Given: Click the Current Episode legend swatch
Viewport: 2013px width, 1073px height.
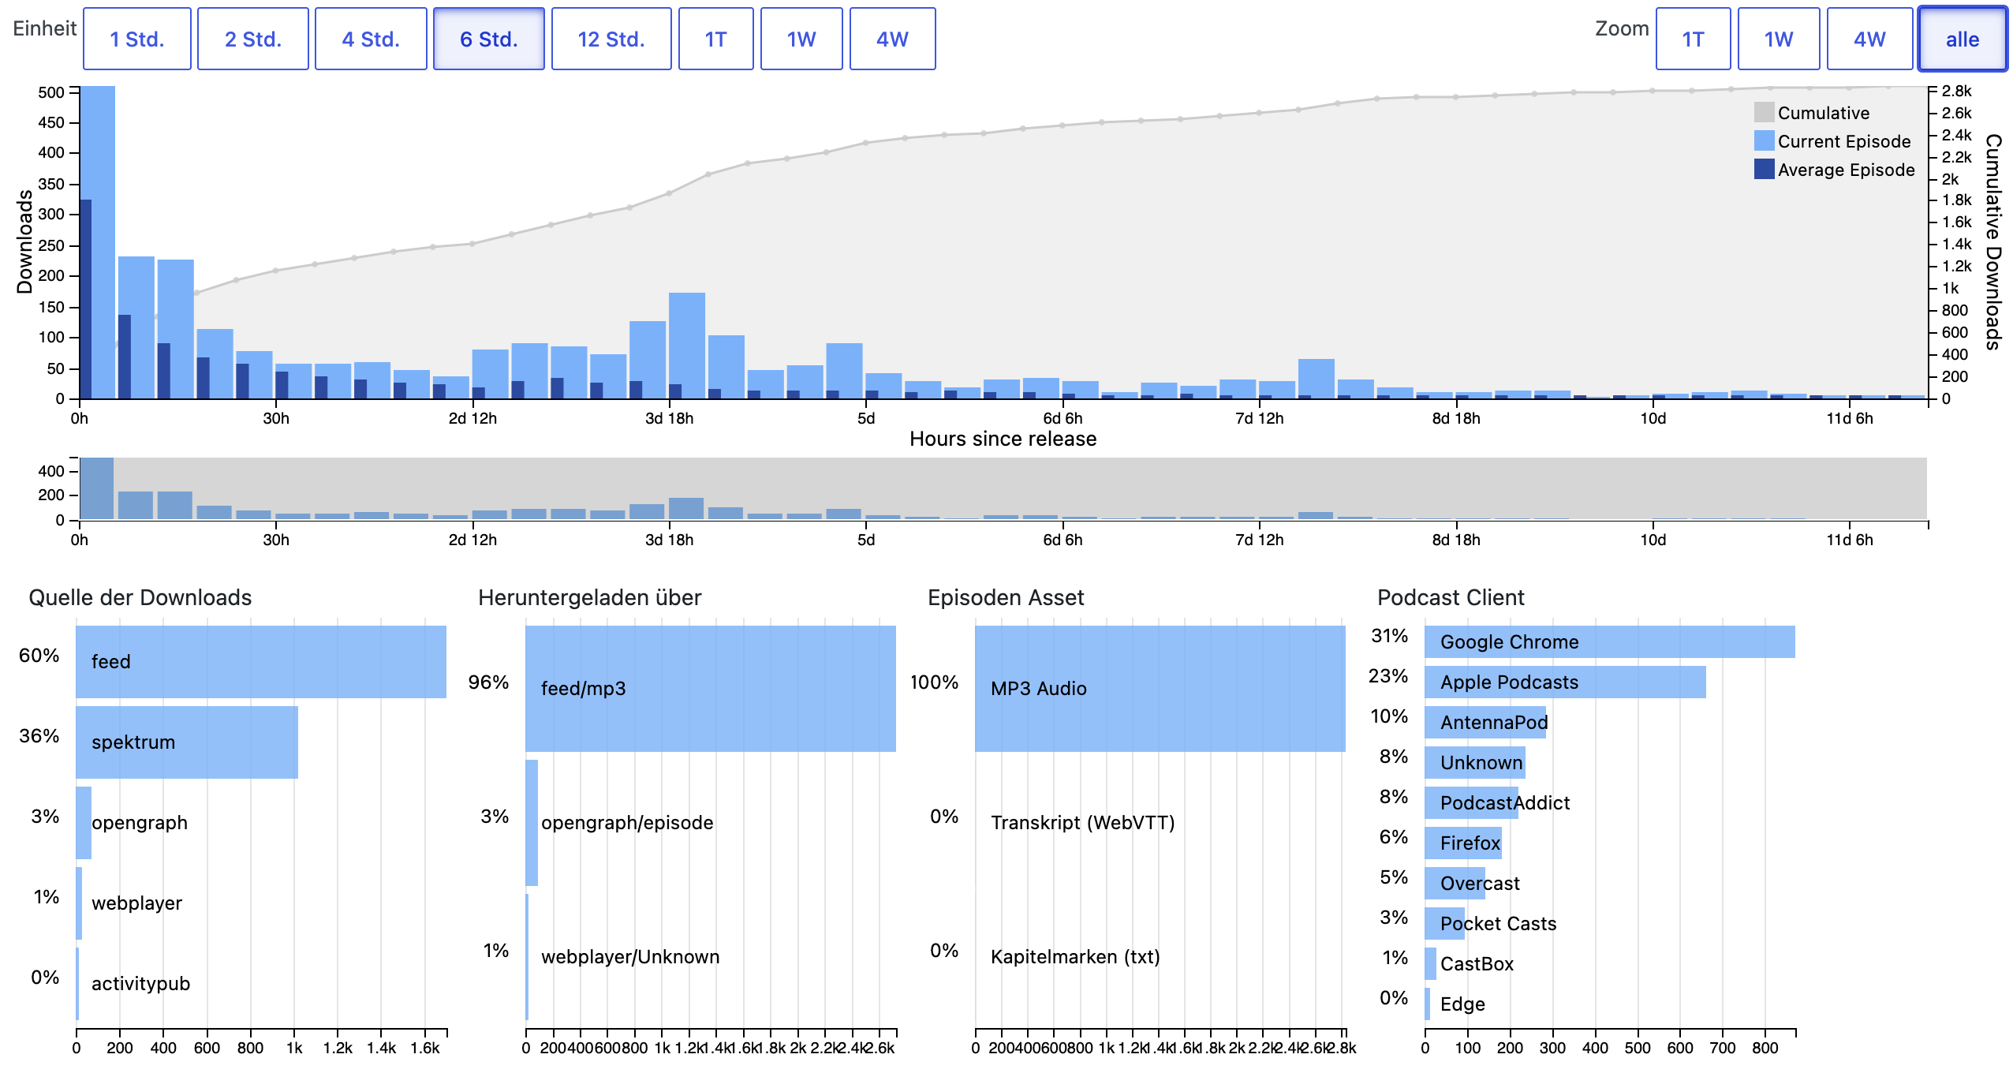Looking at the screenshot, I should [1765, 140].
